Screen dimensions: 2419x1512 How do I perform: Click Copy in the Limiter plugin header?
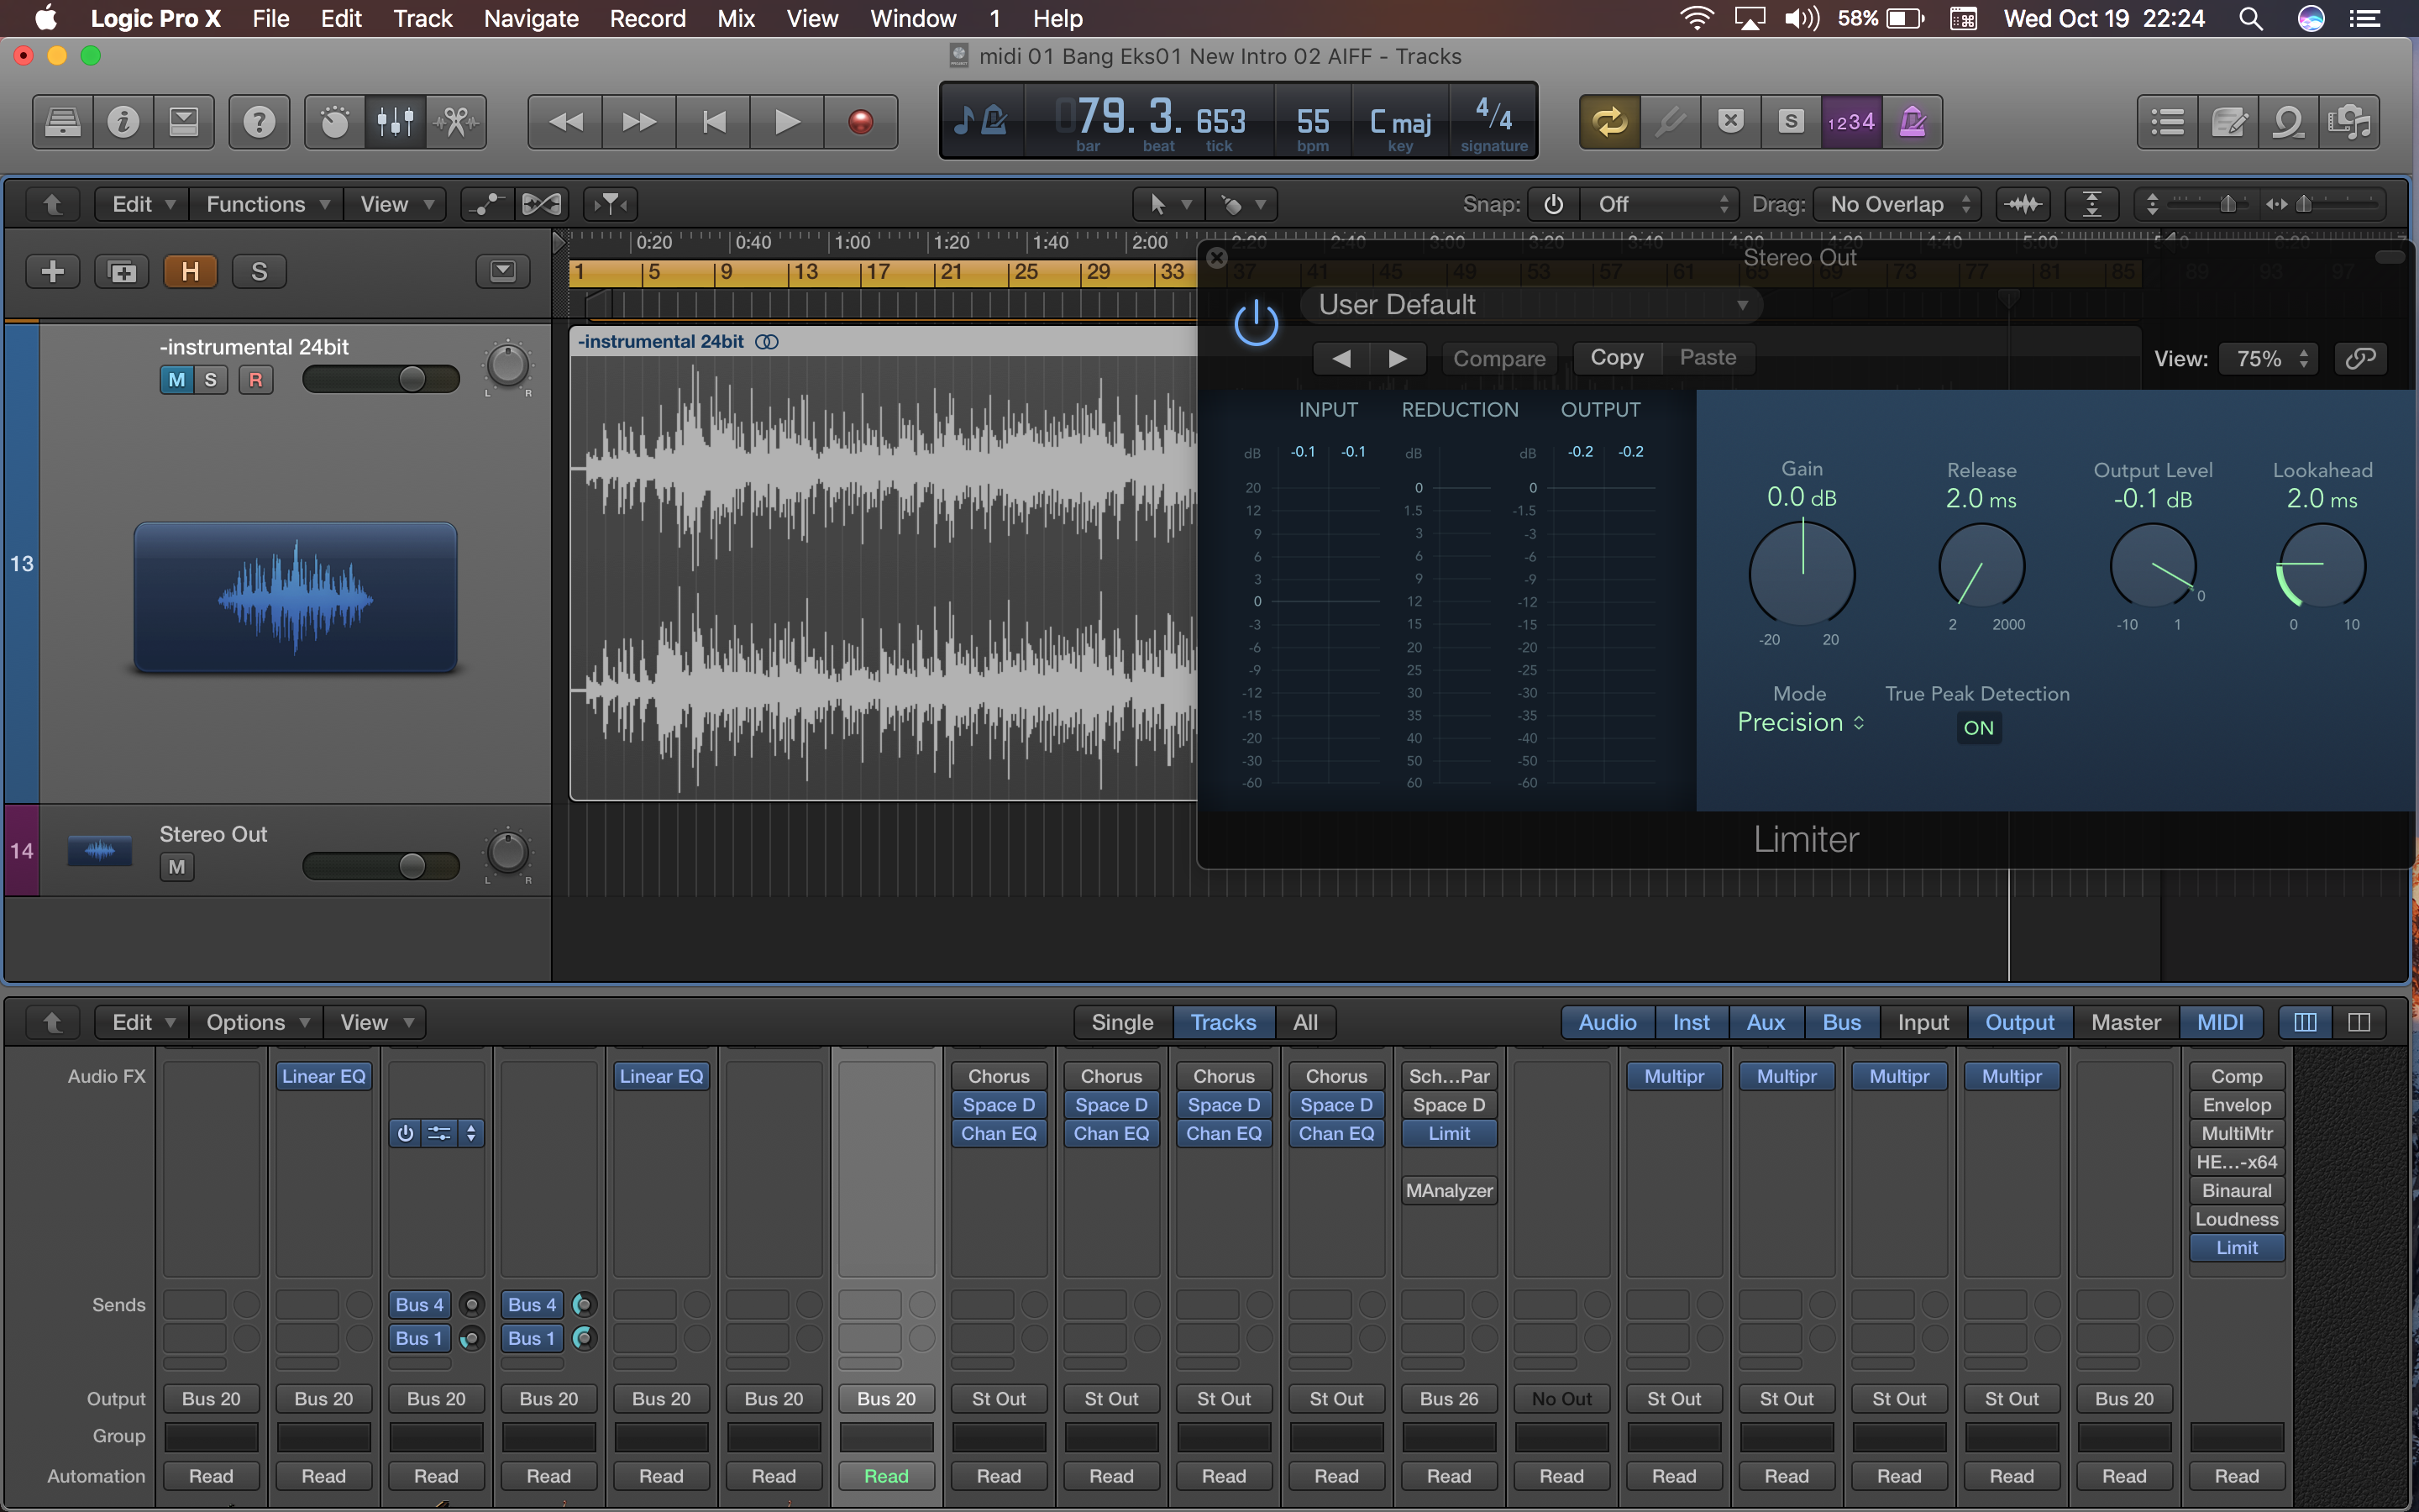[1616, 357]
